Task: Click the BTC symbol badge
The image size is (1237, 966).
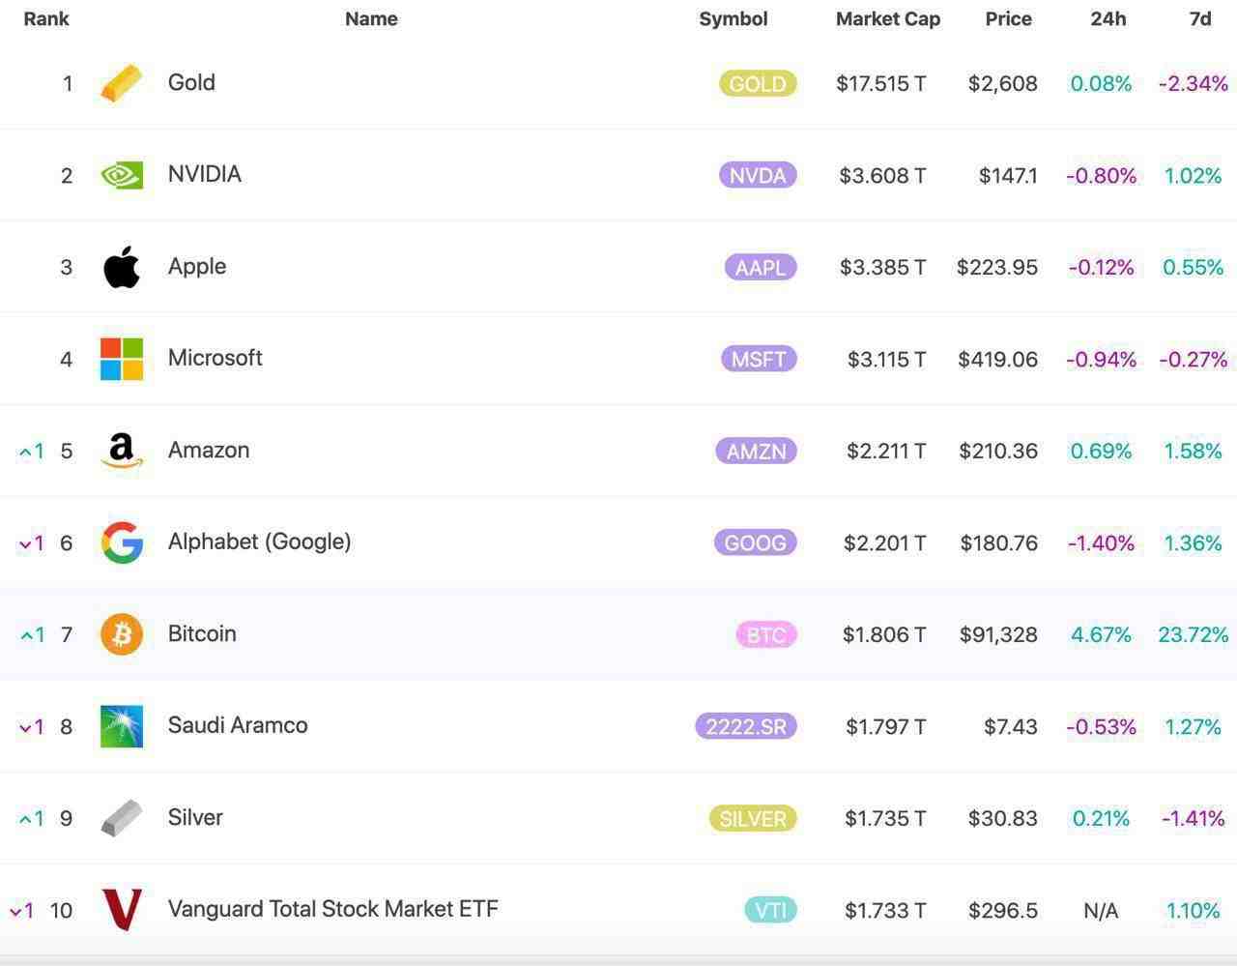Action: [x=765, y=635]
